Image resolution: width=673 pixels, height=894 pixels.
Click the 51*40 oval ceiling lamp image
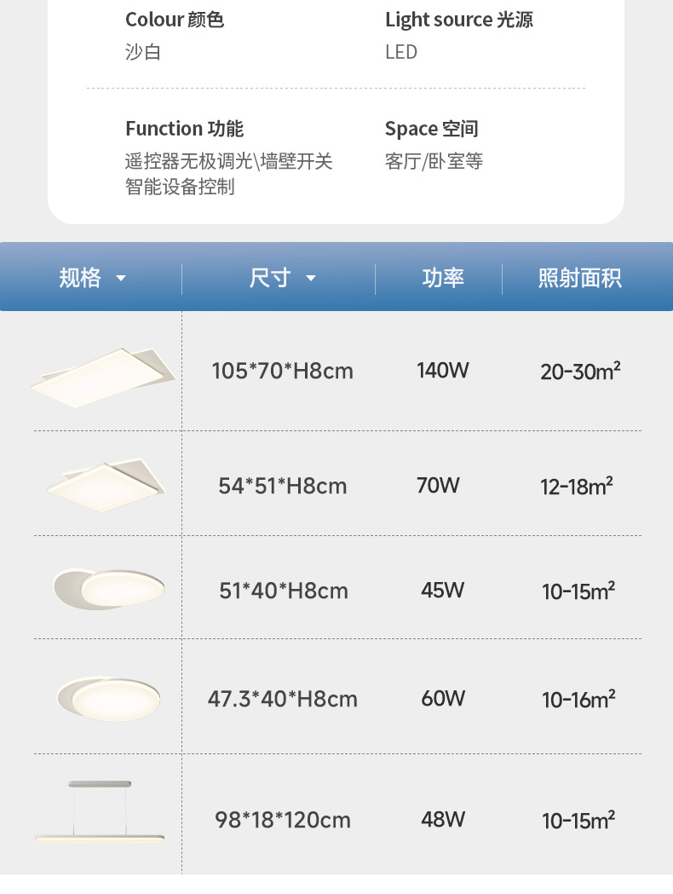coord(108,587)
